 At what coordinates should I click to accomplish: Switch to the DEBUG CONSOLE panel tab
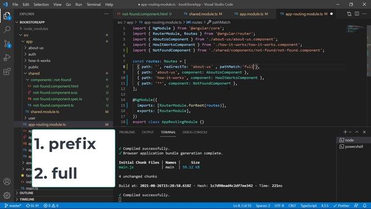pos(195,132)
